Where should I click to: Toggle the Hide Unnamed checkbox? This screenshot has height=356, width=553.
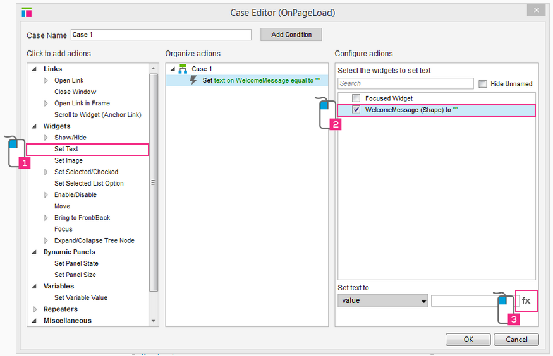[x=483, y=84]
